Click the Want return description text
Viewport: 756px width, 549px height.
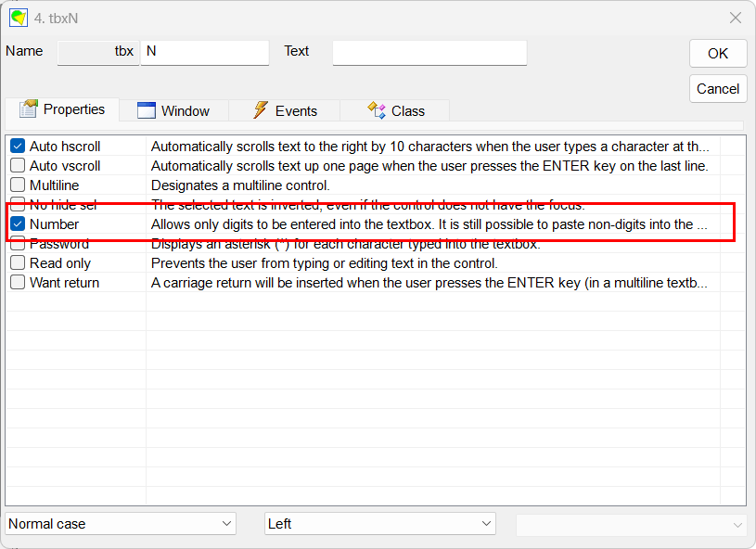(429, 283)
